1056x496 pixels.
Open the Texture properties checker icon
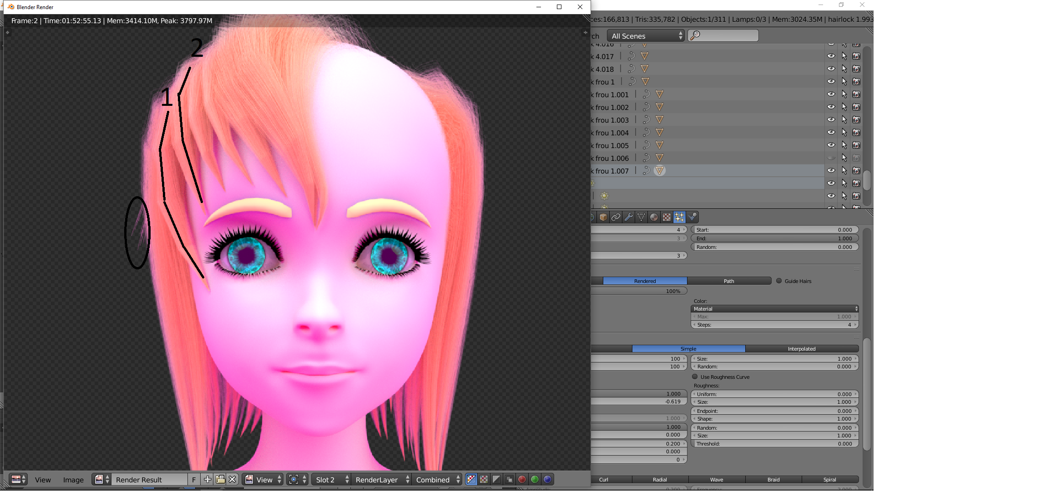pos(667,217)
